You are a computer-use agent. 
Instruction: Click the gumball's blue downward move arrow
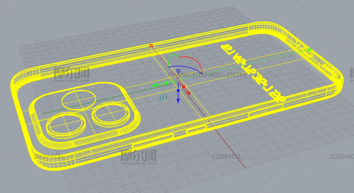tap(178, 100)
